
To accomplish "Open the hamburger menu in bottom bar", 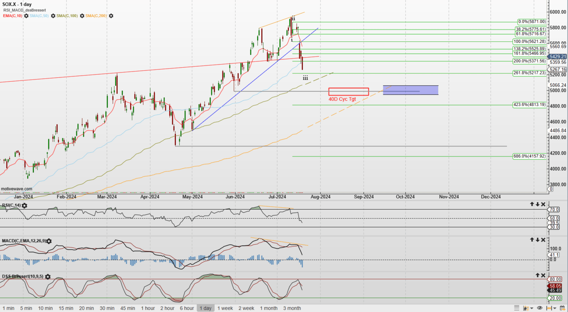I will [517, 308].
